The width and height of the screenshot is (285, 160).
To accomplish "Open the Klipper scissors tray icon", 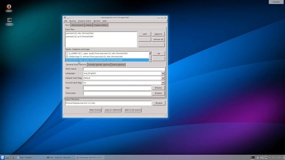I will tap(257, 158).
